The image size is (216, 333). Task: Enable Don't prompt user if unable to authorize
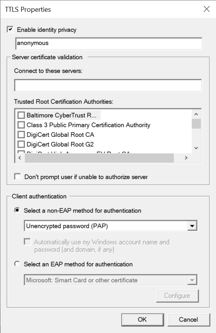point(17,176)
